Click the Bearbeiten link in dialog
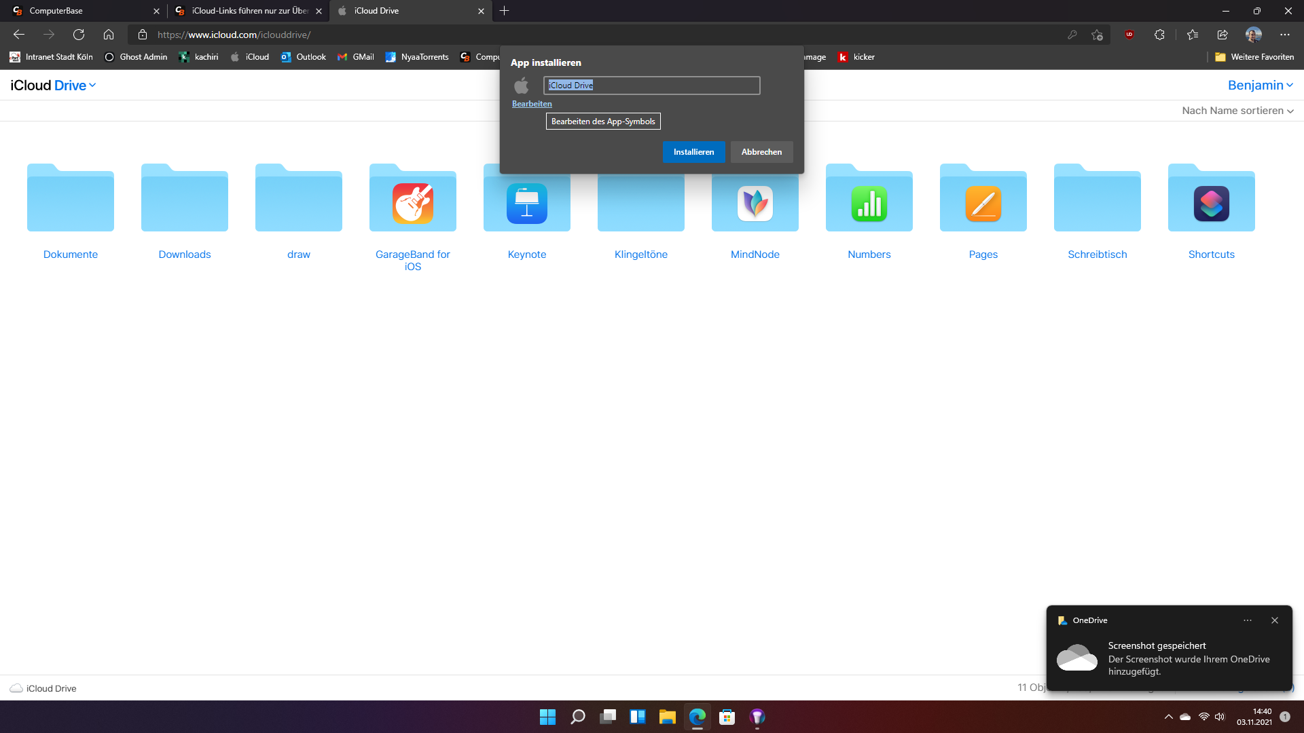The image size is (1304, 733). pos(532,104)
